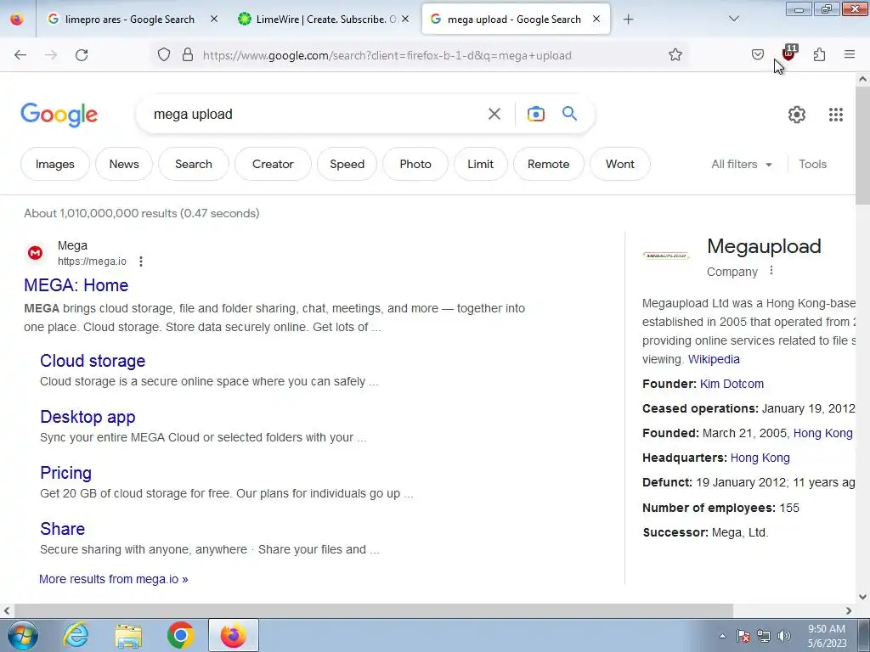This screenshot has height=652, width=870.
Task: Open more options beside Megaupload Company
Action: (x=771, y=271)
